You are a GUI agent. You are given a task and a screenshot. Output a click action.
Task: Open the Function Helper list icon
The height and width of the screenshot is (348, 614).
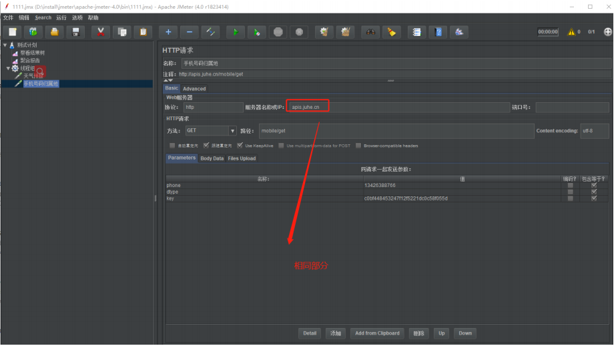[x=416, y=32]
